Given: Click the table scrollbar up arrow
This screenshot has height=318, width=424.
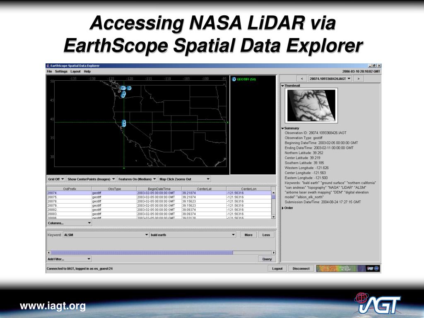Looking at the screenshot, I should coord(273,193).
